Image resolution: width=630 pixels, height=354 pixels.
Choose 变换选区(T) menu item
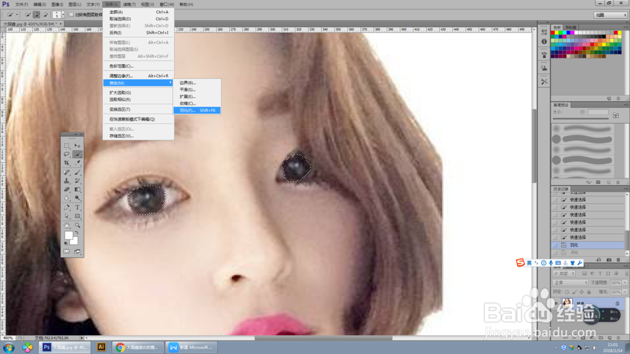[138, 109]
